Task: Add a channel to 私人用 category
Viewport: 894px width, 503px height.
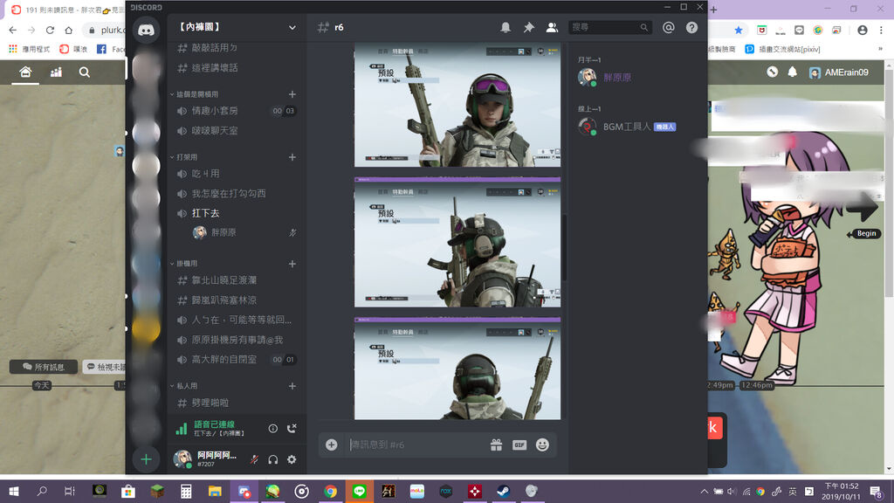Action: click(x=292, y=386)
